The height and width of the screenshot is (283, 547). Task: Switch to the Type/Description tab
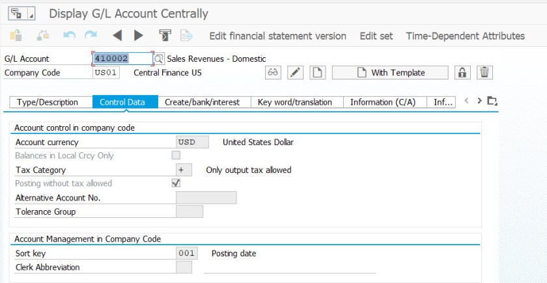click(x=48, y=102)
